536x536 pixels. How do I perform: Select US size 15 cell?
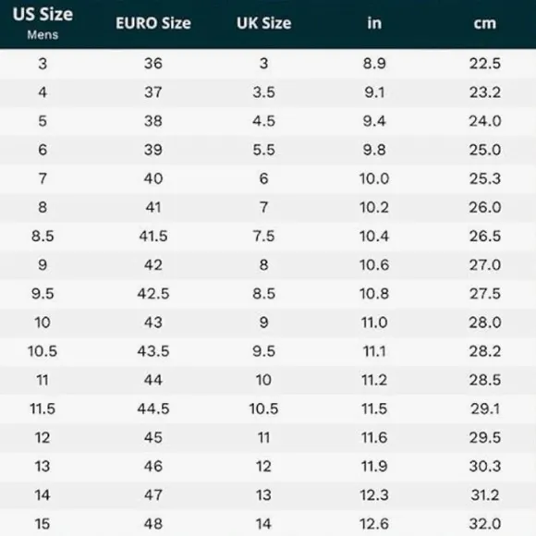coord(43,524)
